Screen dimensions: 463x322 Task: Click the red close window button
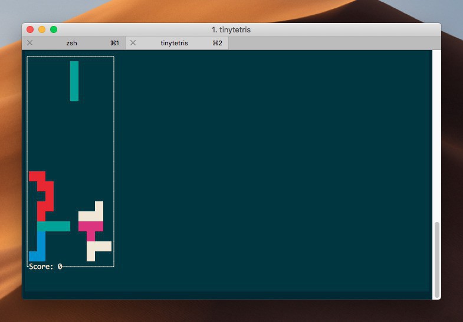pos(30,29)
